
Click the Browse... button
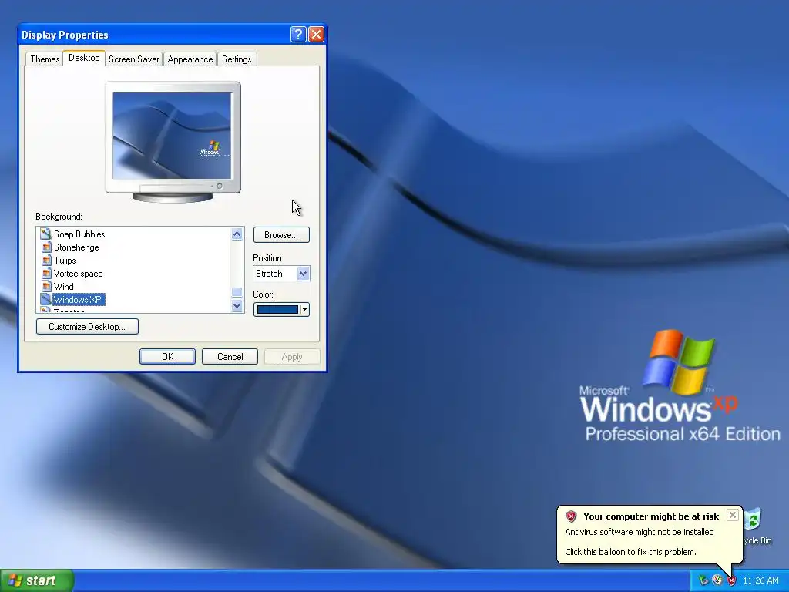(281, 235)
